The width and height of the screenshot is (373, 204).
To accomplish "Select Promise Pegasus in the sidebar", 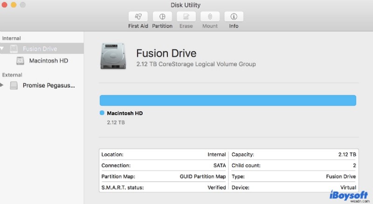I will pyautogui.click(x=49, y=85).
